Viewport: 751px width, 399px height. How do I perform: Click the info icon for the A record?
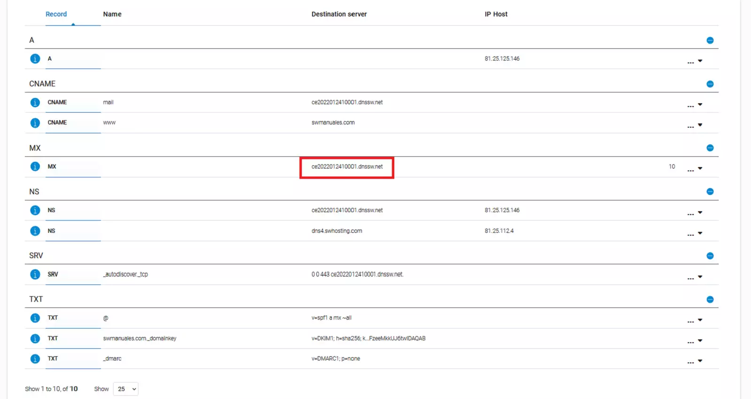pos(35,59)
